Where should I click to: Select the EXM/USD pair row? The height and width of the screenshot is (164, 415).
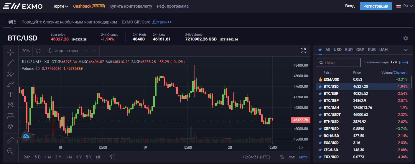coord(363,80)
